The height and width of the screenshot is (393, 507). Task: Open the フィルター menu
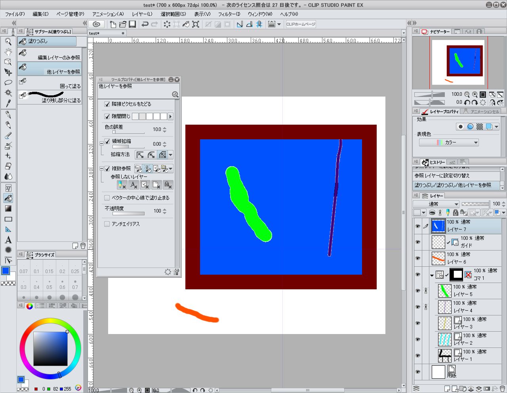(x=229, y=14)
